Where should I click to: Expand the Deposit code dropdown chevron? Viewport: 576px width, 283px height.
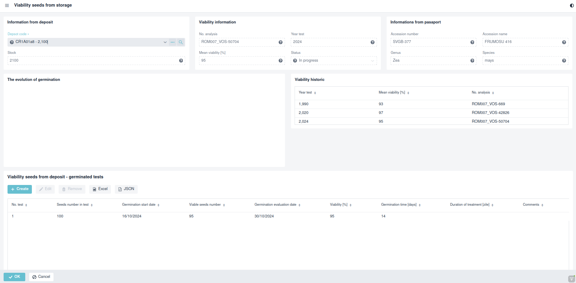tap(165, 42)
